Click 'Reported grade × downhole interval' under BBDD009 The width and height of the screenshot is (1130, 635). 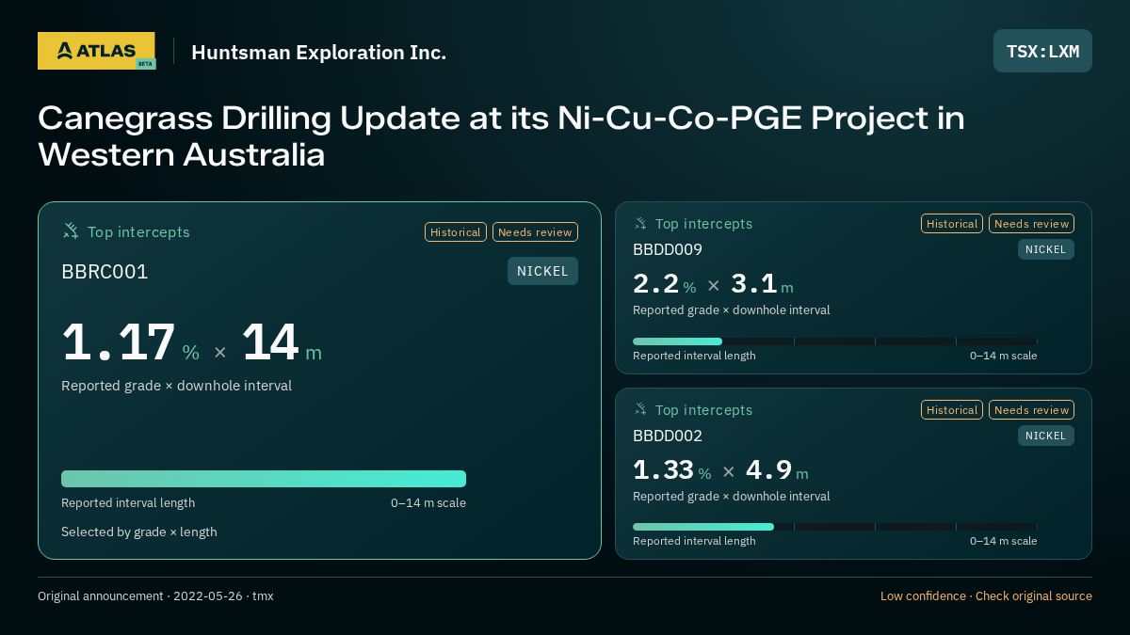732,310
